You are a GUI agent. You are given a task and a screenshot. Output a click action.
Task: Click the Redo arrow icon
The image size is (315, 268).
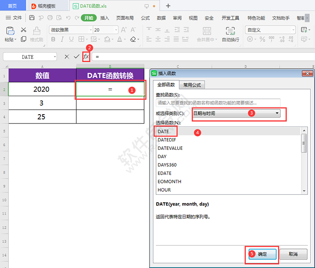point(77,18)
